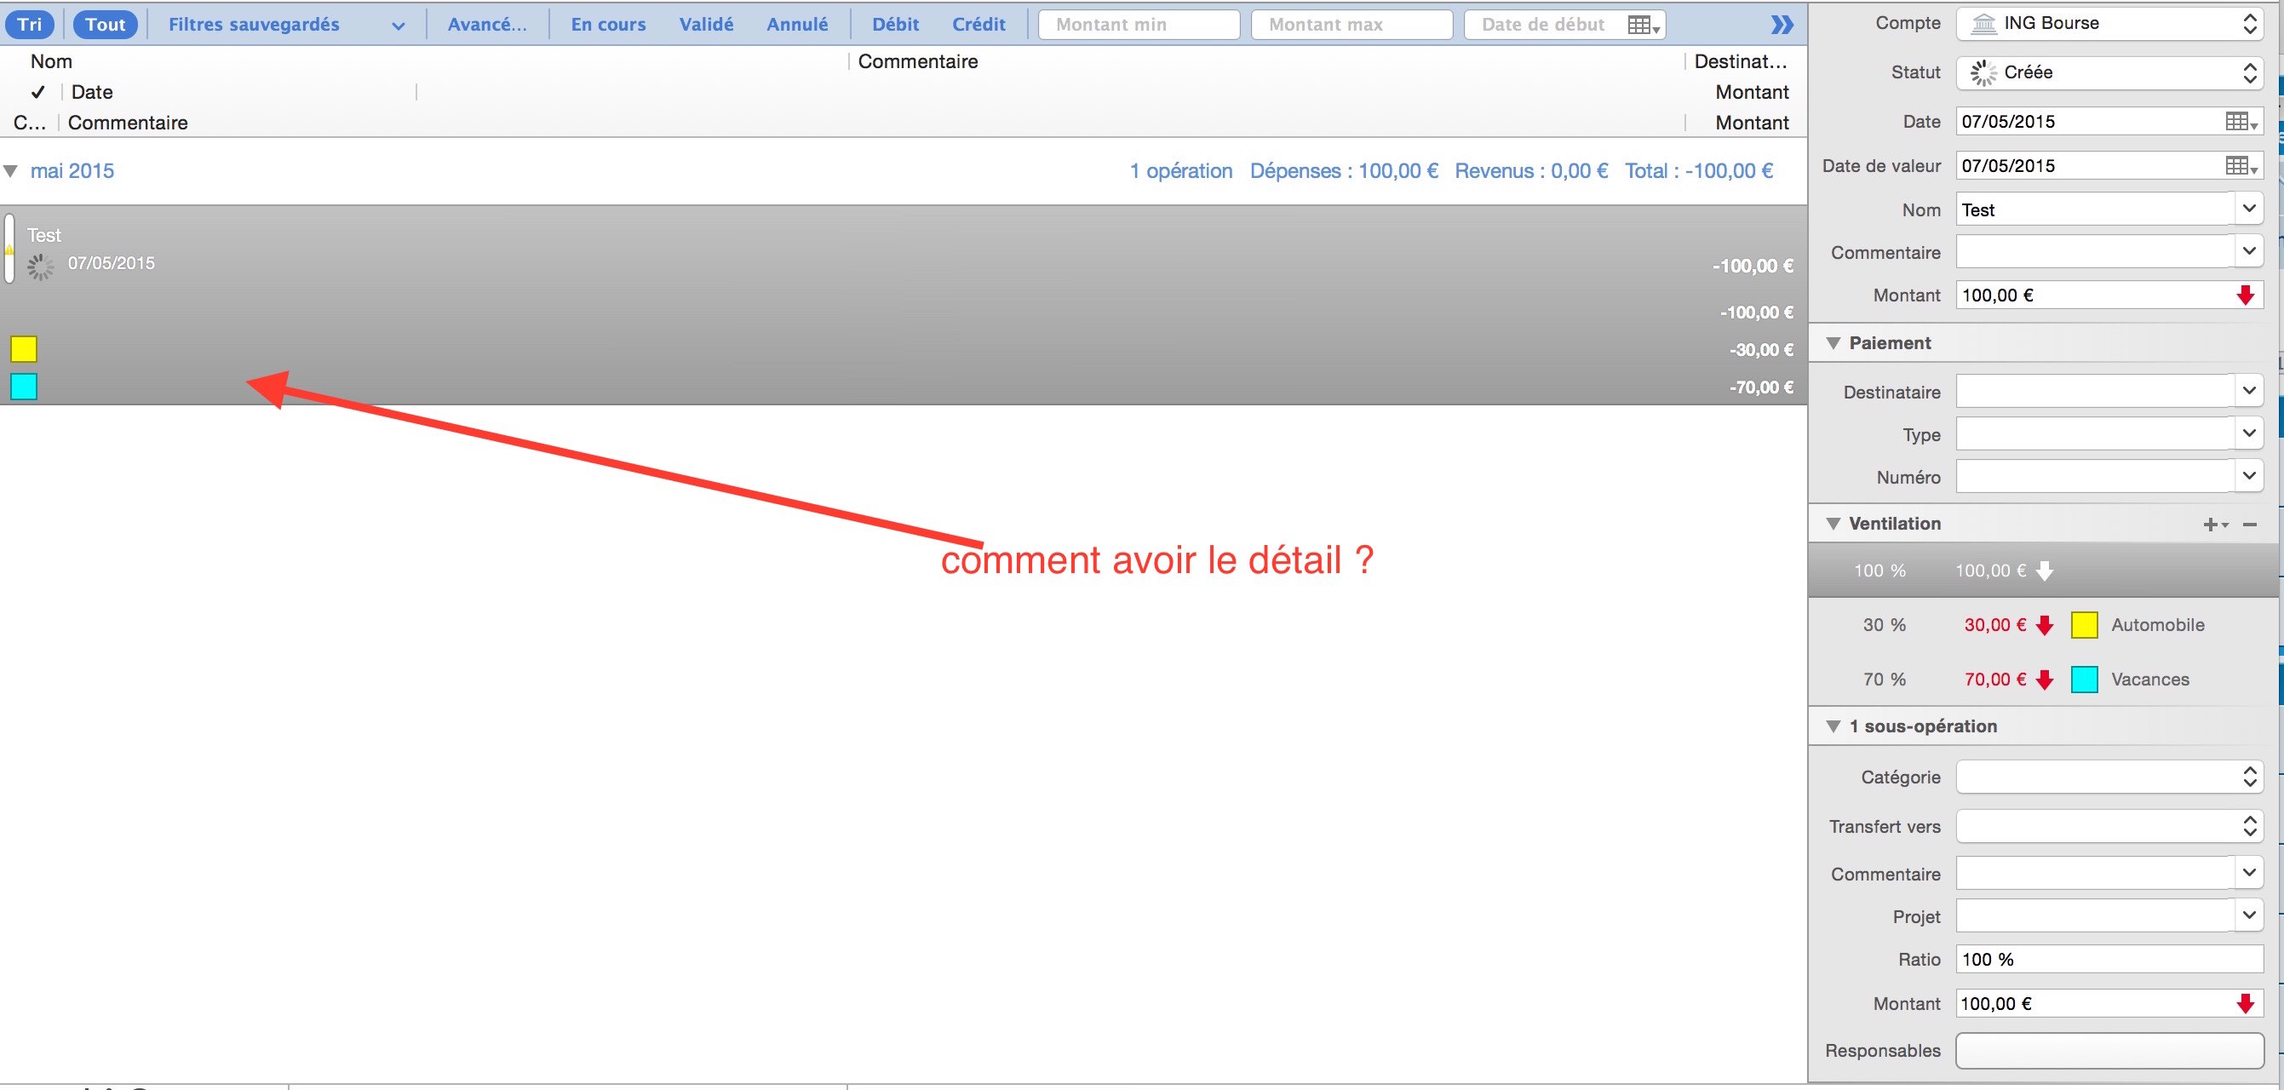Click the yellow category square in the list
The image size is (2284, 1090).
coord(24,349)
